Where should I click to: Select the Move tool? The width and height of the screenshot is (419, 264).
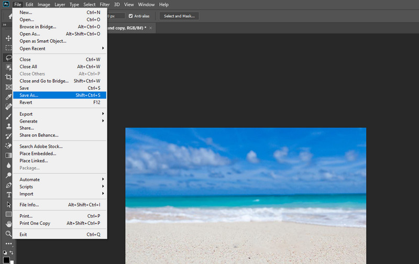8,38
